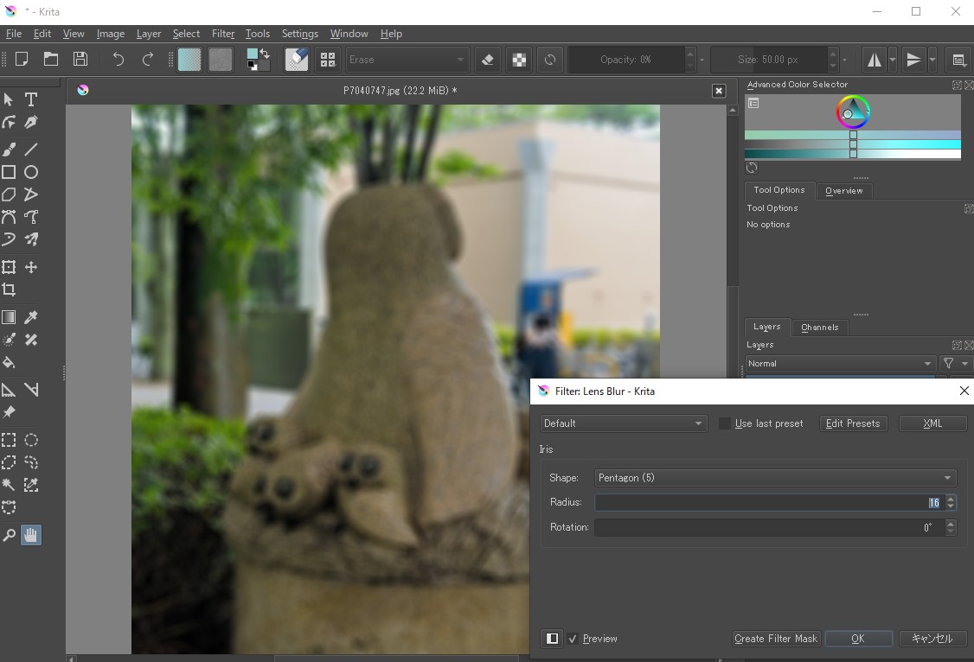This screenshot has width=974, height=662.
Task: Toggle horizontal mirror tool
Action: pyautogui.click(x=874, y=60)
